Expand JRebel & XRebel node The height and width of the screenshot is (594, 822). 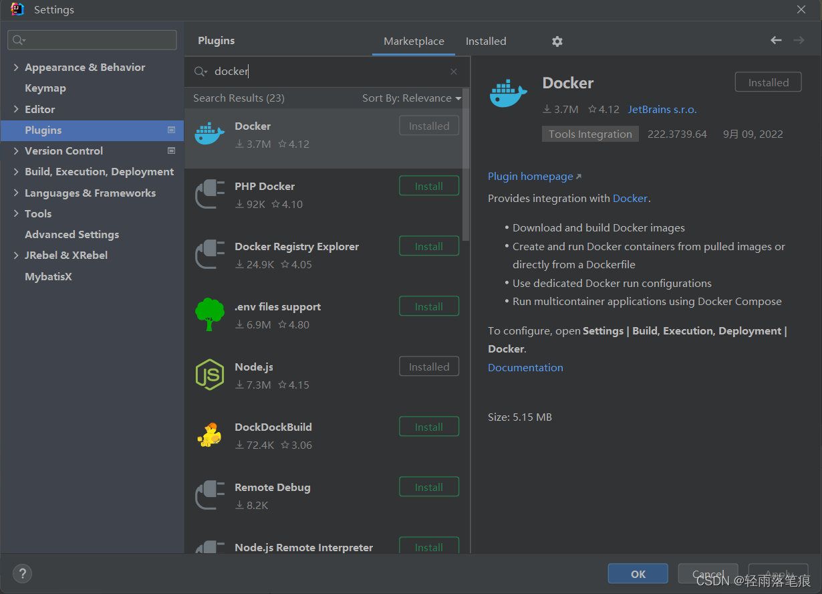click(16, 255)
